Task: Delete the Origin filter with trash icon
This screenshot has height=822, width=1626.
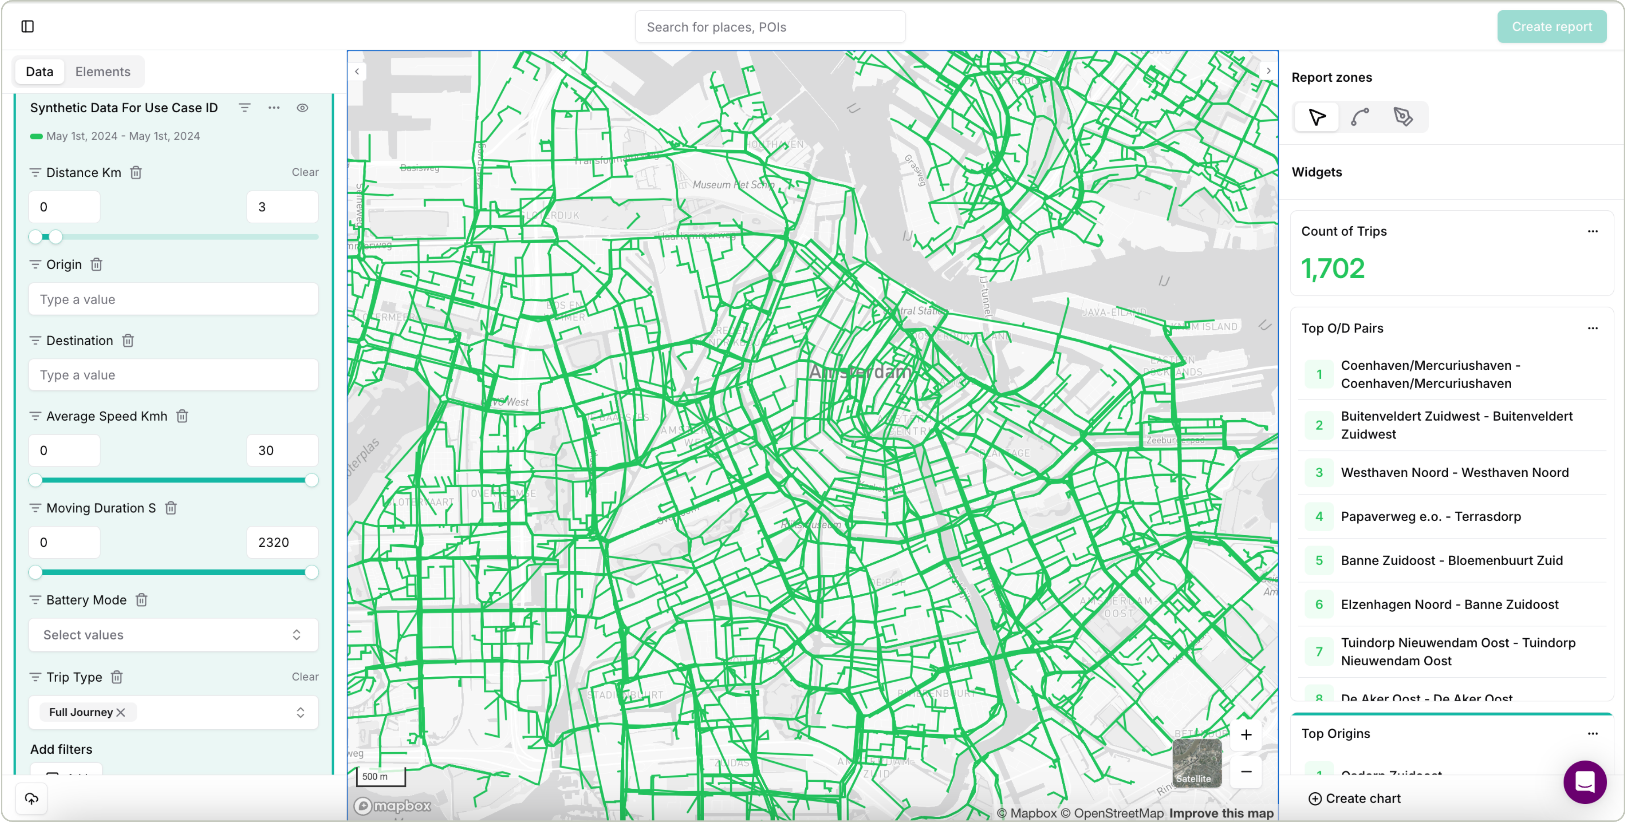Action: 96,264
